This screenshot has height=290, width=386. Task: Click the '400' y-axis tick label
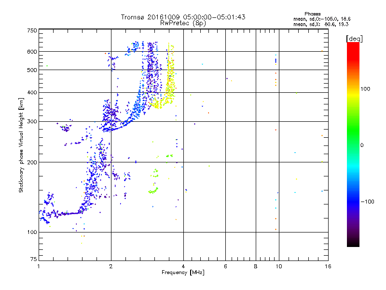tap(32, 93)
